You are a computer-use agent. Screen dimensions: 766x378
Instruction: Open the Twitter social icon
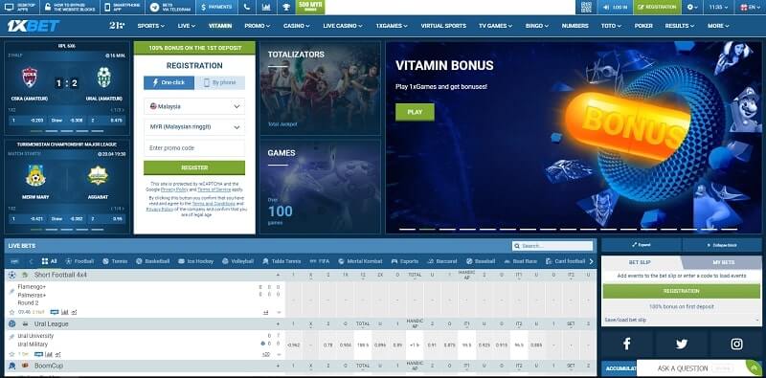(x=682, y=344)
